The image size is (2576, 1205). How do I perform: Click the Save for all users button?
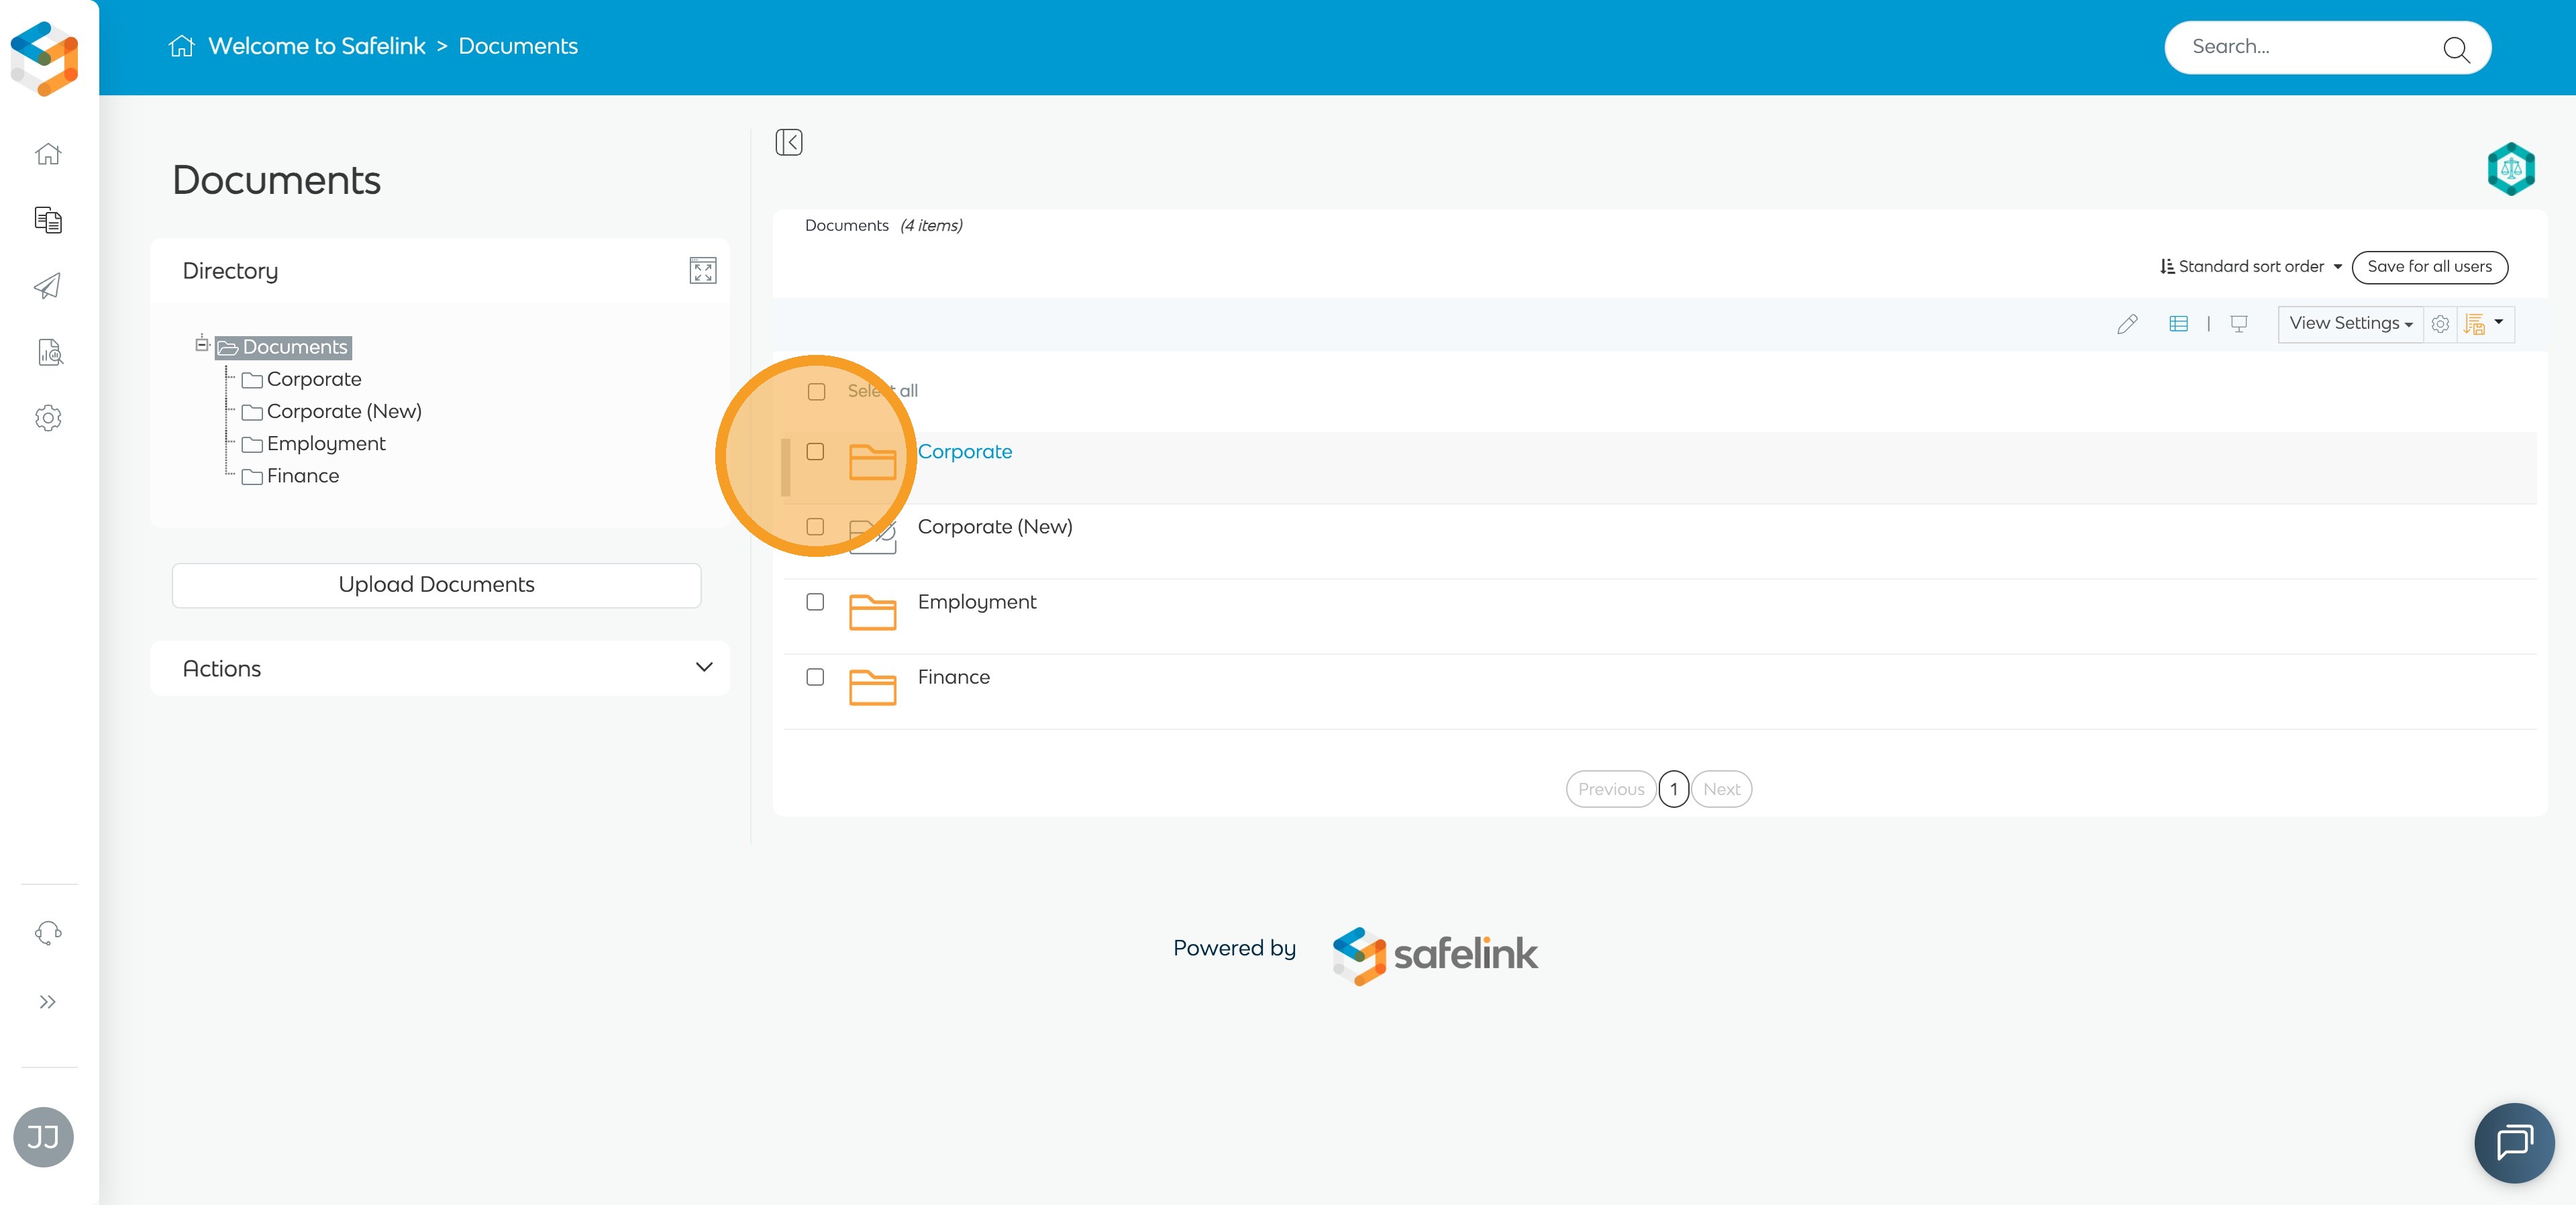2429,267
